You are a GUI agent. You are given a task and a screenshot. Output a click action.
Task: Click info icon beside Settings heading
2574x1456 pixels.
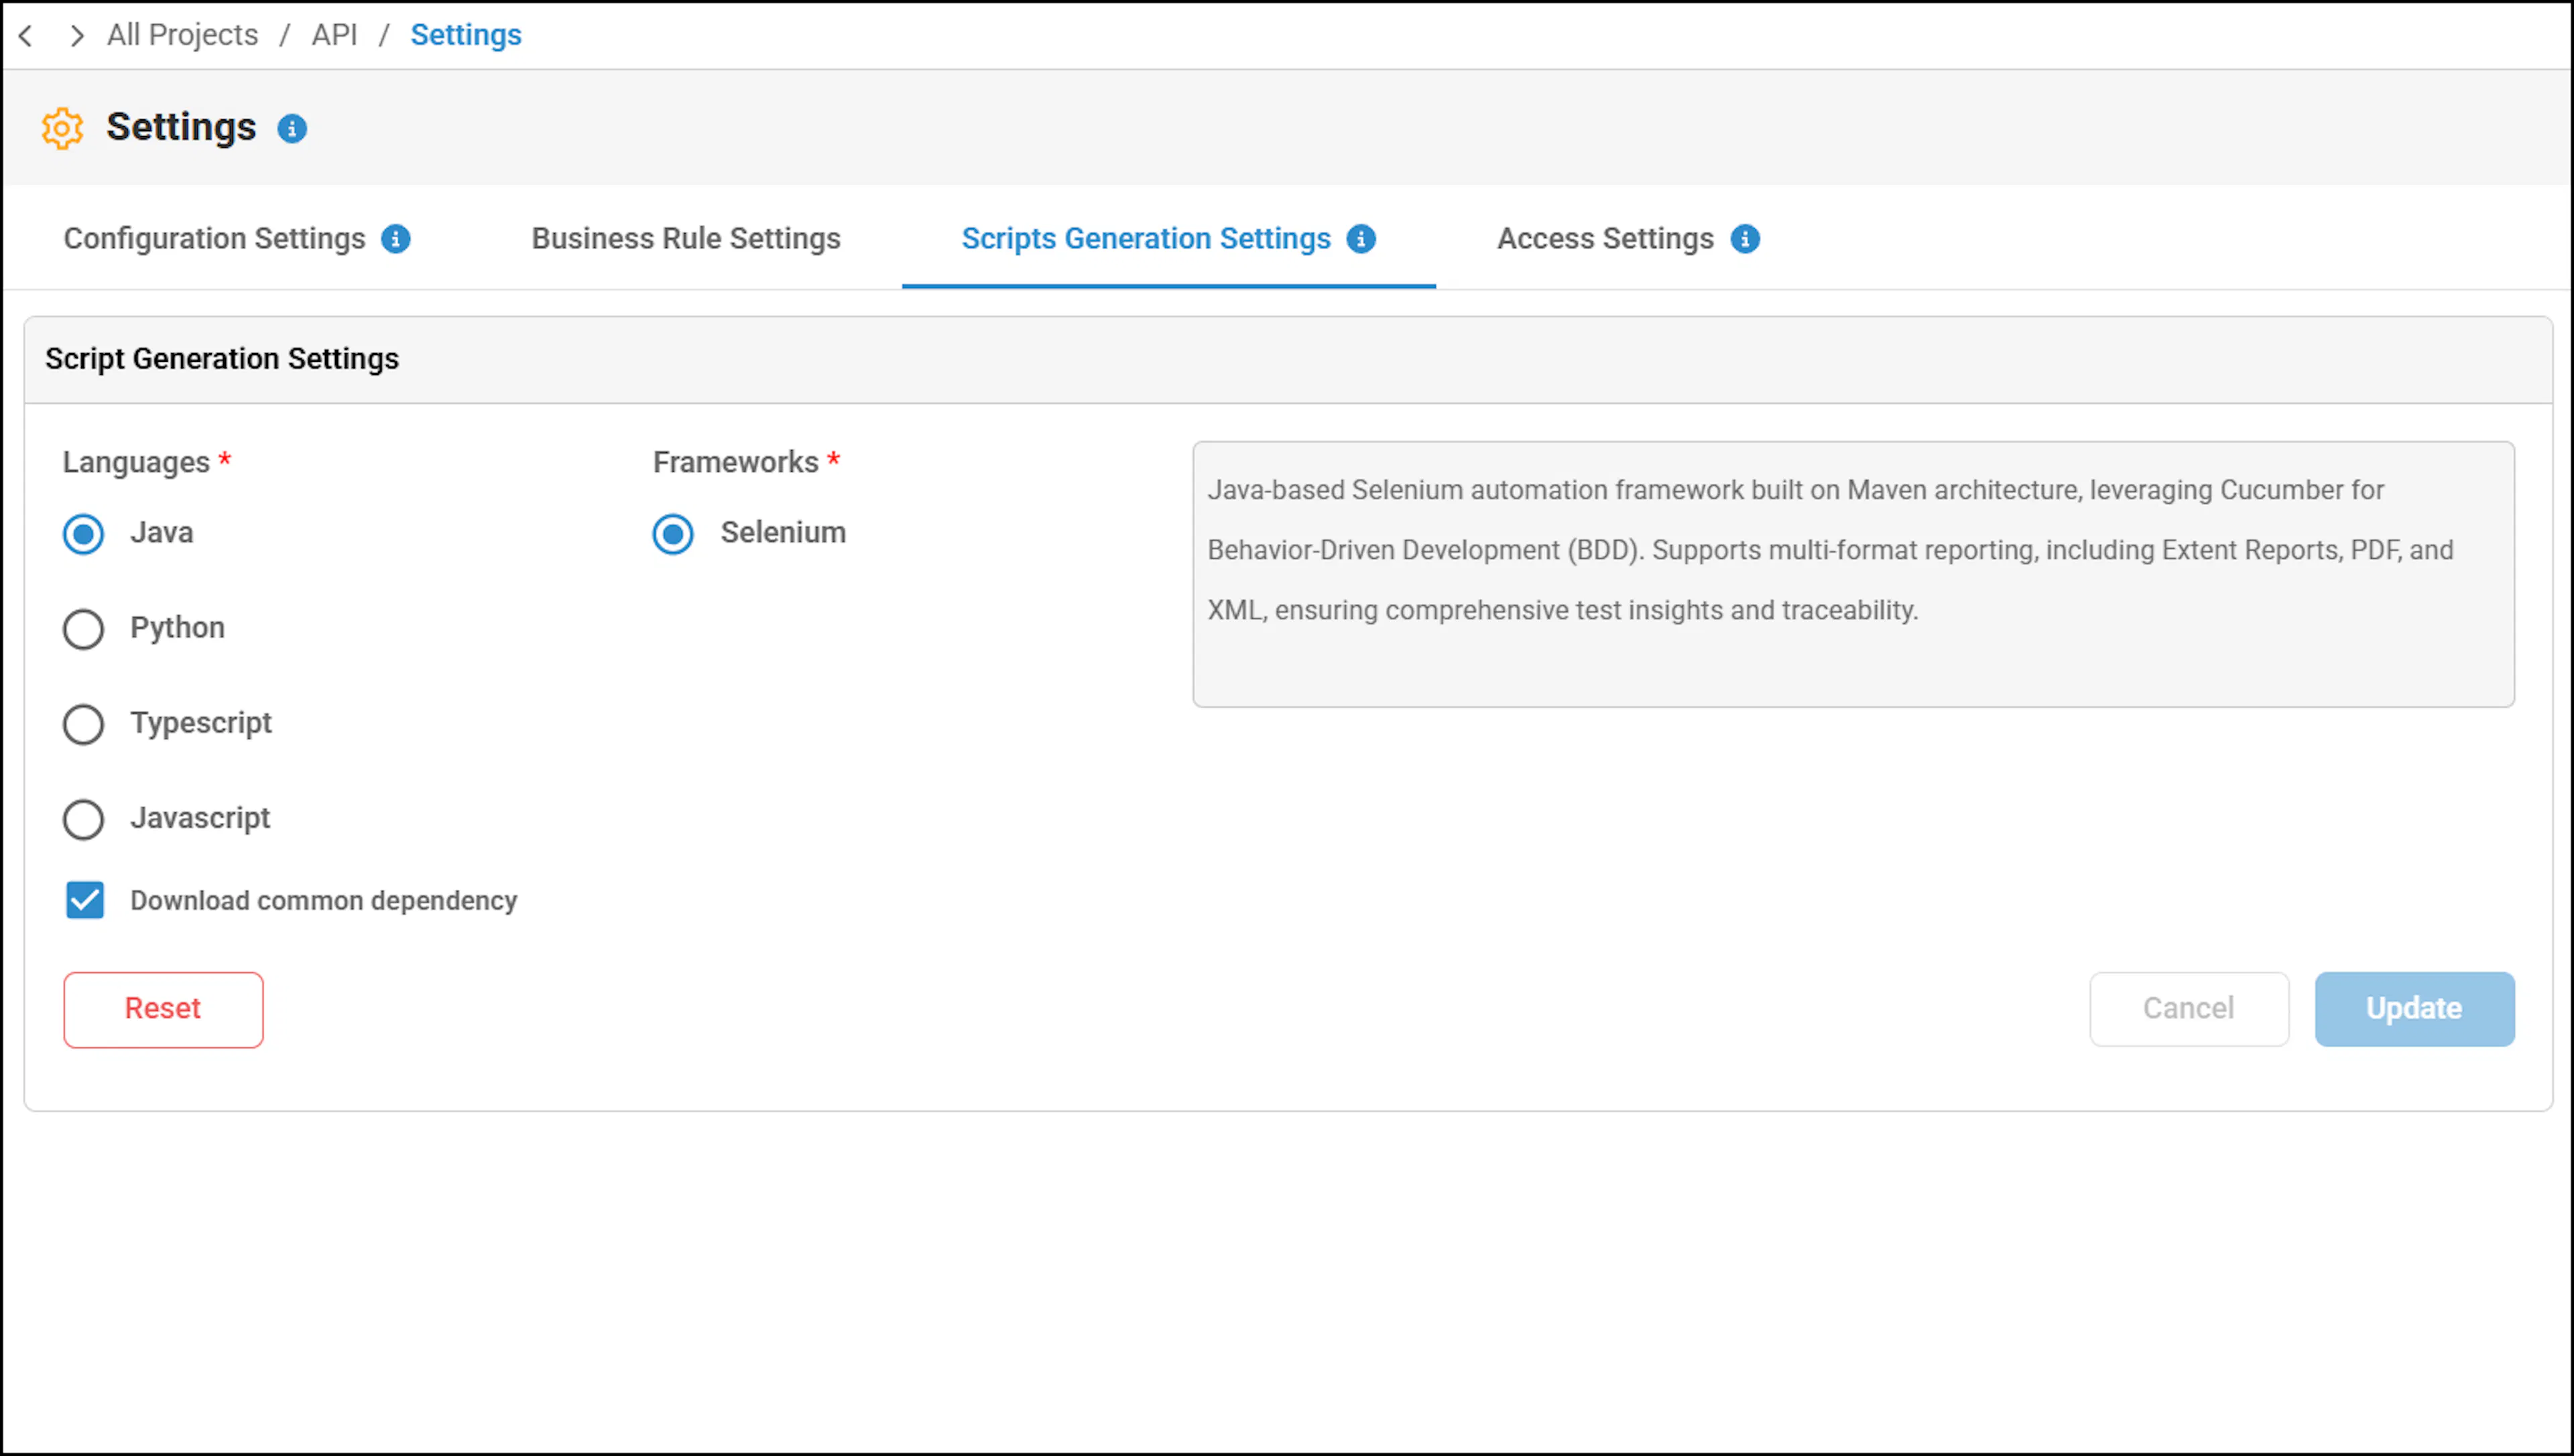click(291, 129)
